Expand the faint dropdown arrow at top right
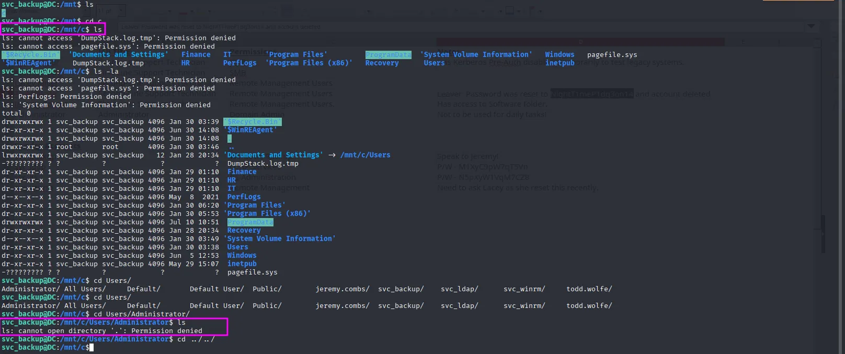The width and height of the screenshot is (845, 354). click(x=810, y=26)
